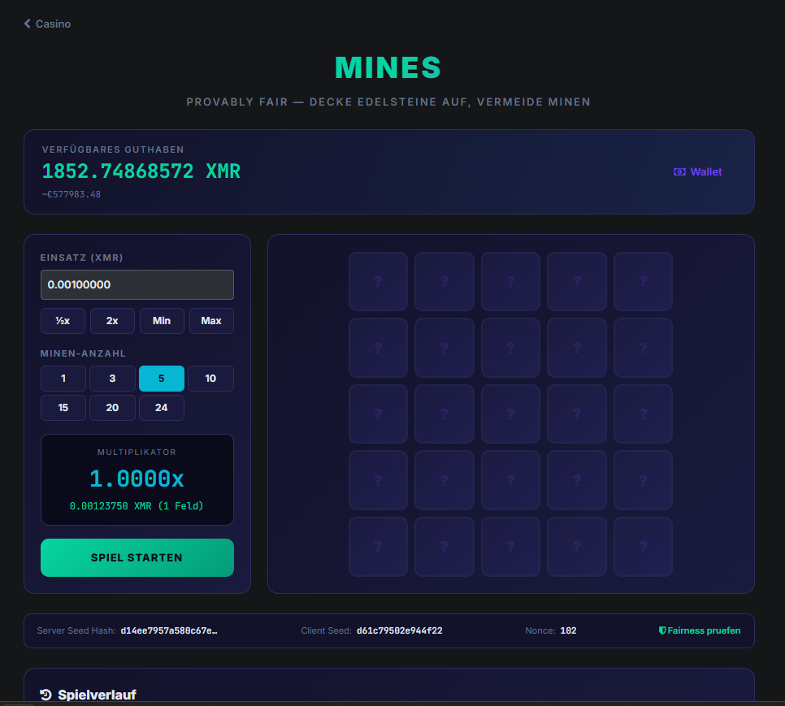Open the Fairness pruefen link
This screenshot has height=706, width=785.
(x=700, y=630)
